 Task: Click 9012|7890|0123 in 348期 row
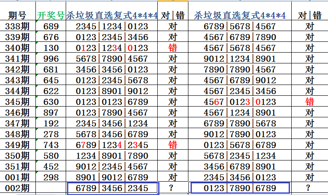(x=240, y=134)
